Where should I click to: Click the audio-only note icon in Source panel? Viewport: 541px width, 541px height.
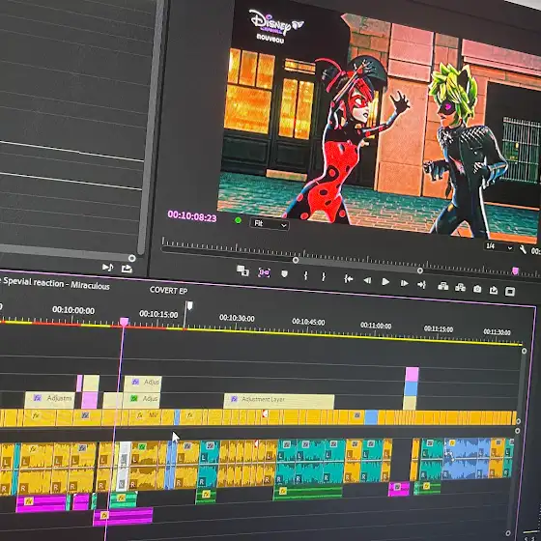coord(107,267)
